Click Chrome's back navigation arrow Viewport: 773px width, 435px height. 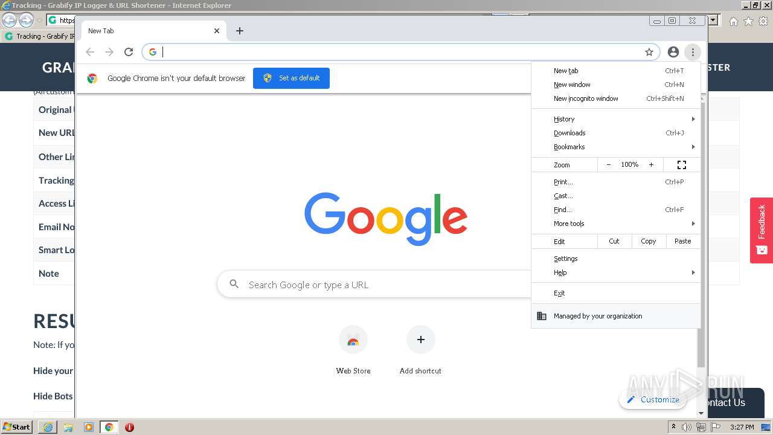pyautogui.click(x=90, y=52)
